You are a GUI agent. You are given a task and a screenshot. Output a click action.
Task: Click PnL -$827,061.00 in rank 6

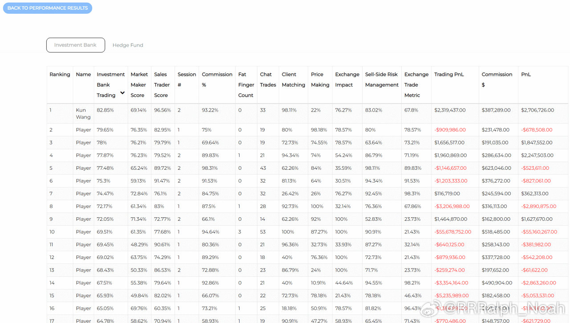pyautogui.click(x=536, y=181)
